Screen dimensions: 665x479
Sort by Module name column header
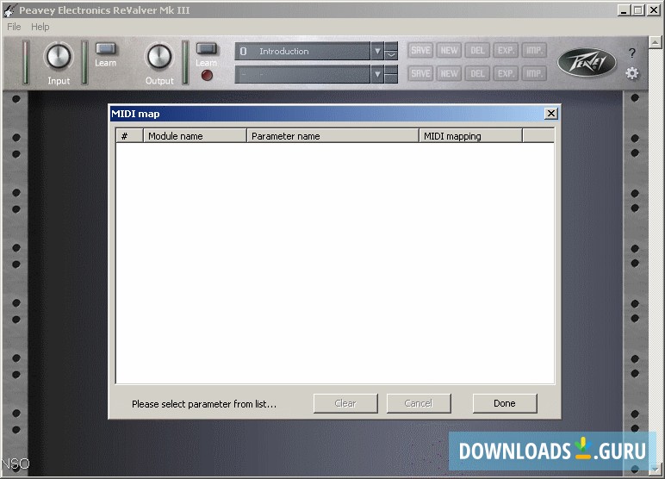195,136
